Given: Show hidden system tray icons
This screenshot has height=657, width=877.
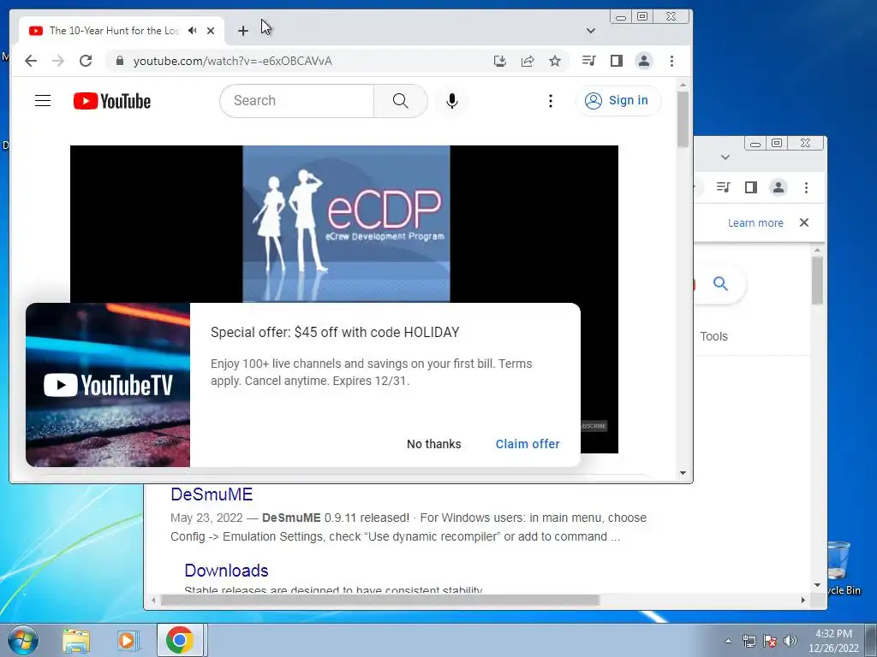Looking at the screenshot, I should (728, 641).
